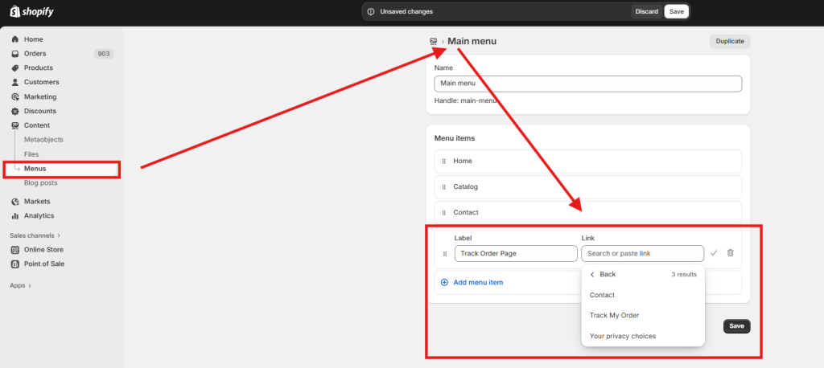This screenshot has width=824, height=368.
Task: Delete menu item with trash icon
Action: (x=730, y=253)
